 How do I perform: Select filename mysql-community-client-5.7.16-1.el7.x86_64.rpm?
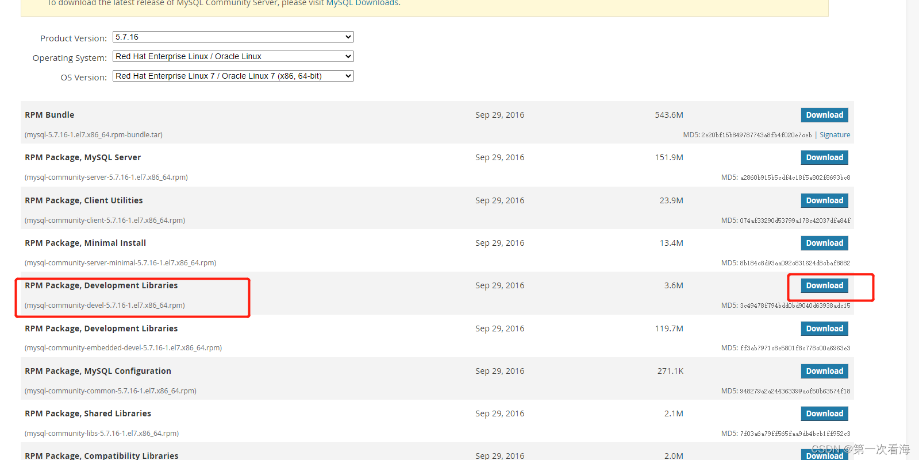coord(105,221)
